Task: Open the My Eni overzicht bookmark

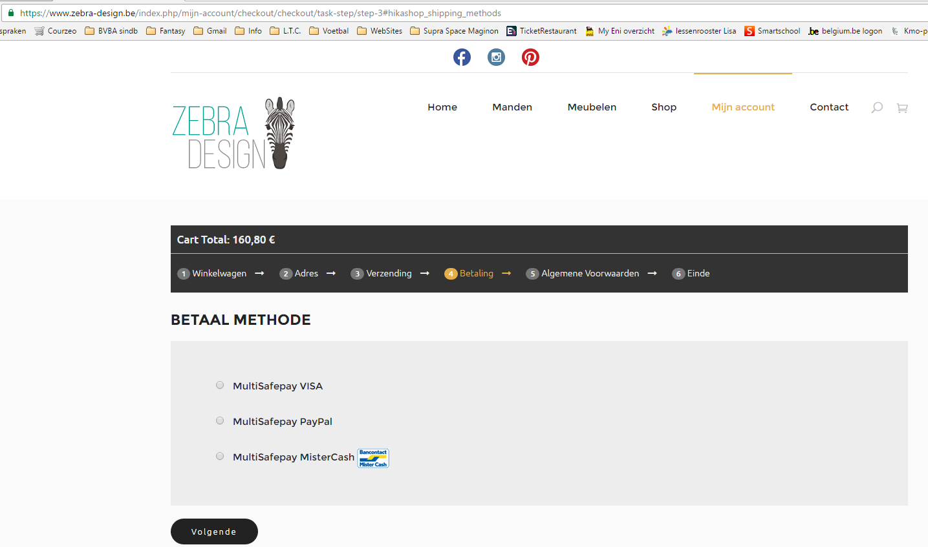Action: tap(620, 31)
